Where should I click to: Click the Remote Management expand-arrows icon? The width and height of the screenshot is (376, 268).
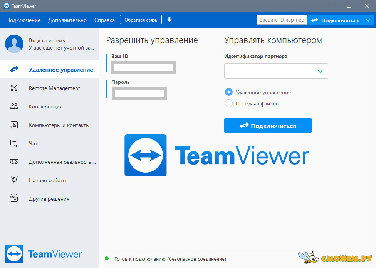pyautogui.click(x=14, y=88)
